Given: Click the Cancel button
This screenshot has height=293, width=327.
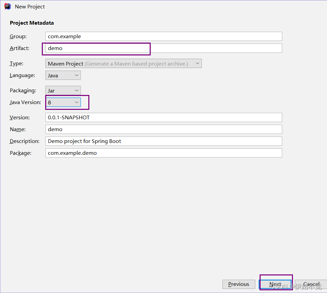Looking at the screenshot, I should click(311, 284).
